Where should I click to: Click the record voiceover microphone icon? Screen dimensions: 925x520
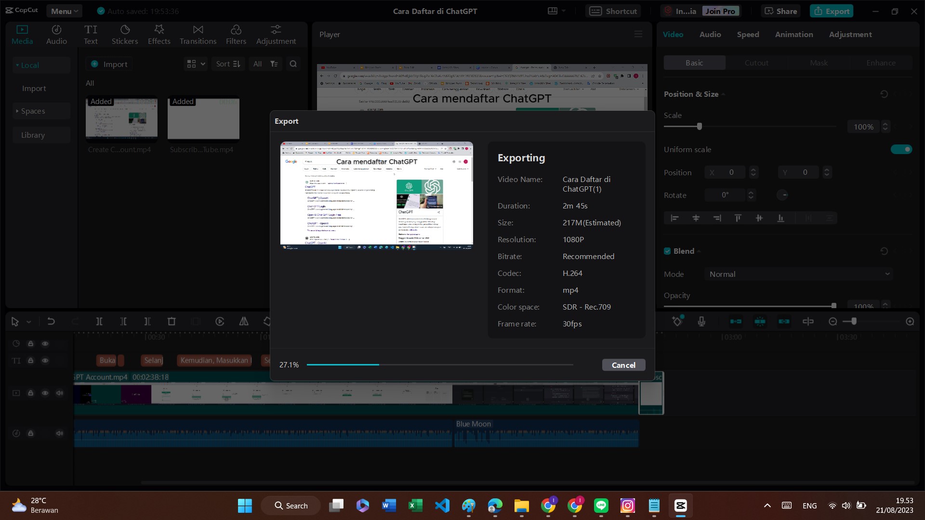701,322
